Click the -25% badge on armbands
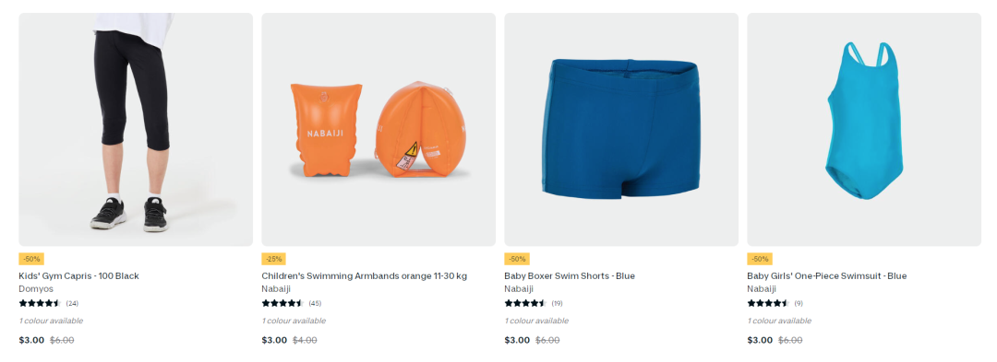Viewport: 997px width, 362px height. point(273,259)
